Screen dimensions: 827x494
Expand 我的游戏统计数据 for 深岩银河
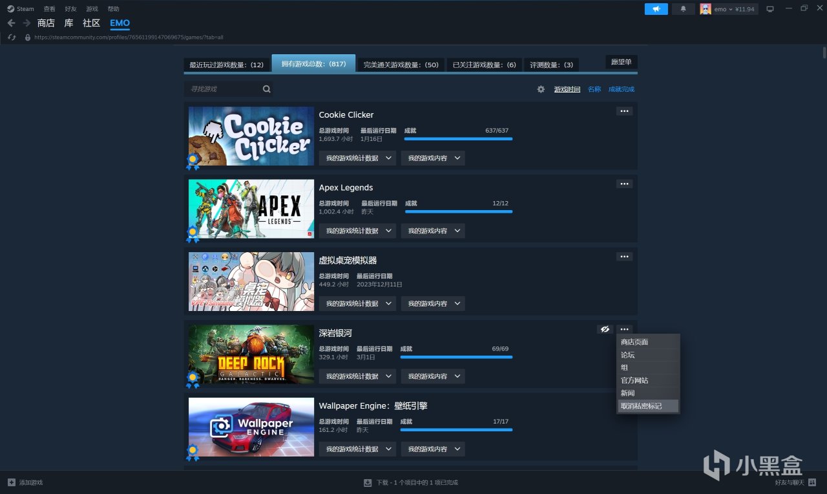coord(357,376)
